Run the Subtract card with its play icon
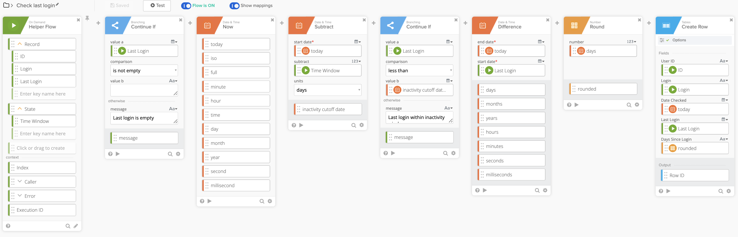Screen dimensions: 738x237 coord(301,125)
